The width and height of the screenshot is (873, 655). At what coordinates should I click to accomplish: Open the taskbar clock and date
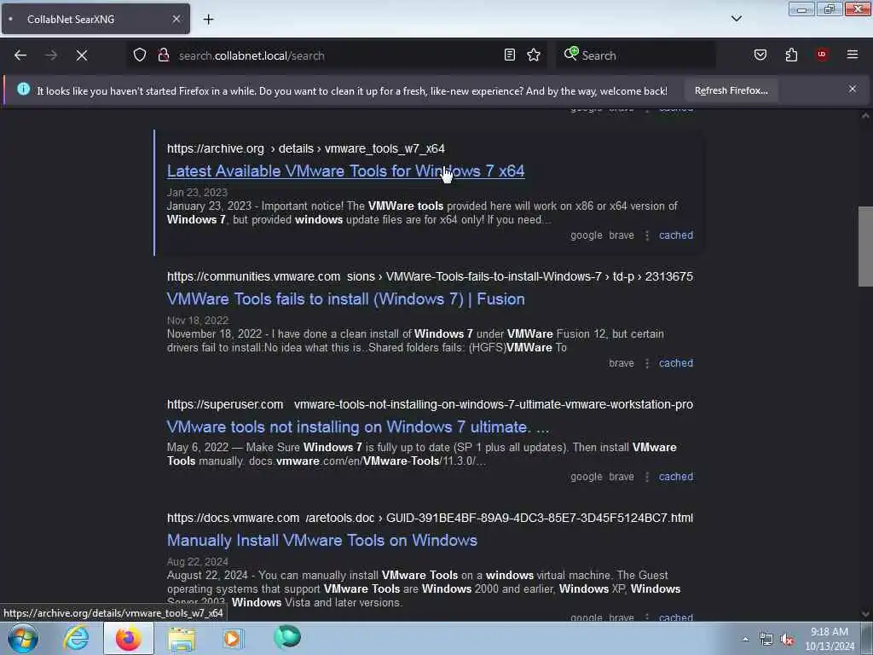point(829,639)
